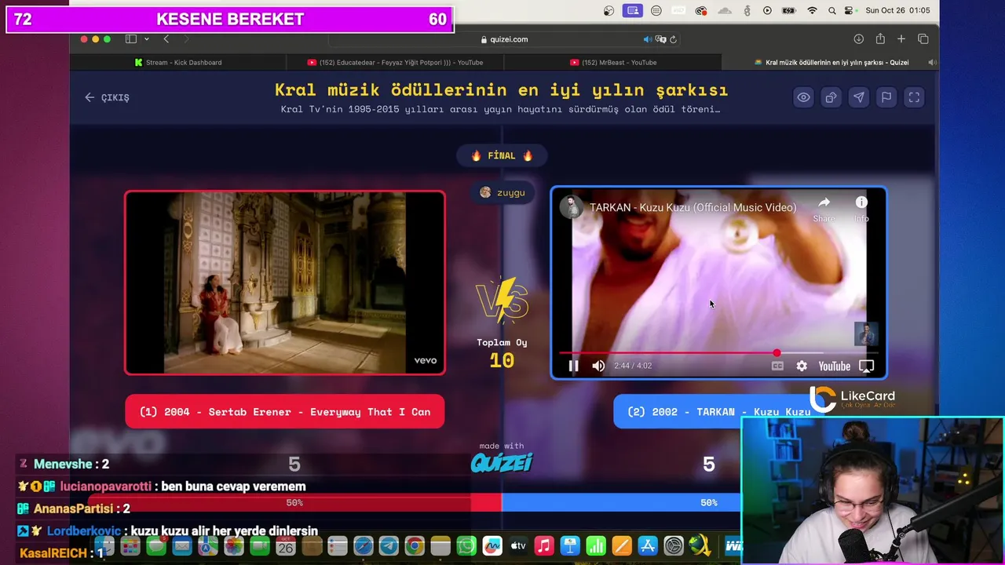This screenshot has height=565, width=1005.
Task: Open YouTube player settings gear
Action: point(802,366)
